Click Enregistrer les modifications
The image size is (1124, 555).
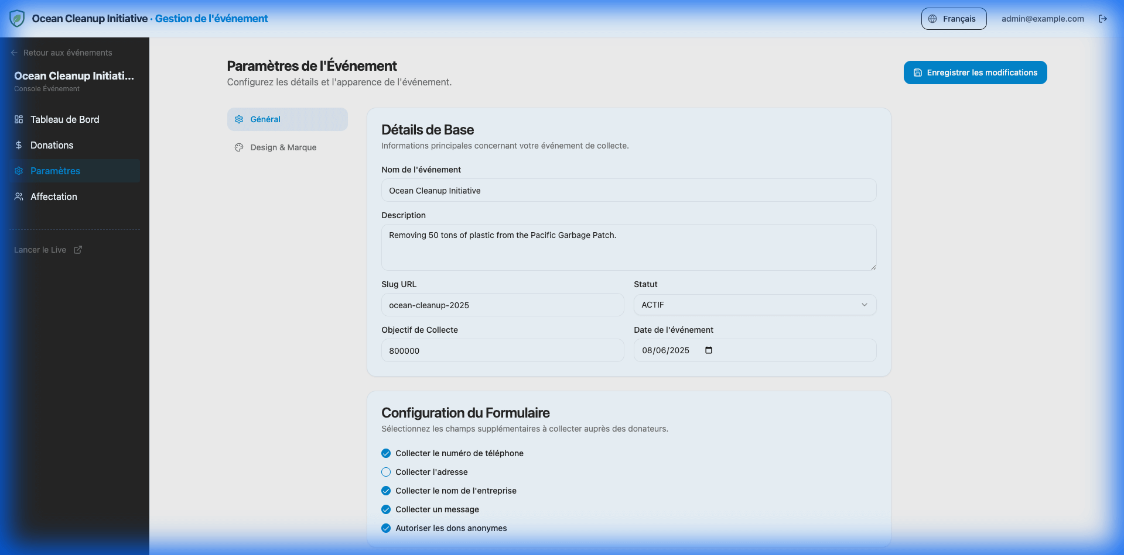[x=975, y=73]
